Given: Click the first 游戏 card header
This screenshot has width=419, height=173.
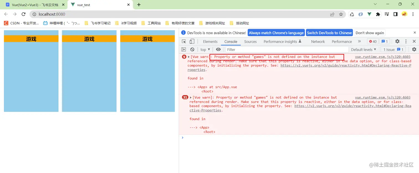Looking at the screenshot, I should (x=31, y=39).
